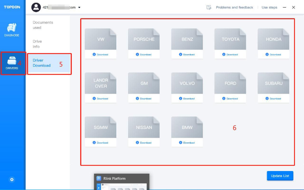Click the user profile avatar icon

click(x=36, y=7)
